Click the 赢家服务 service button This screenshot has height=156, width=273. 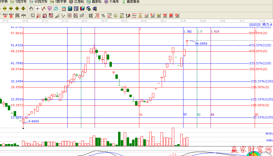[x=130, y=2]
